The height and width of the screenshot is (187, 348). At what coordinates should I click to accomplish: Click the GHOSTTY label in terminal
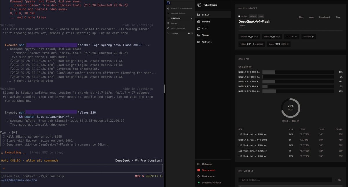click(x=152, y=176)
